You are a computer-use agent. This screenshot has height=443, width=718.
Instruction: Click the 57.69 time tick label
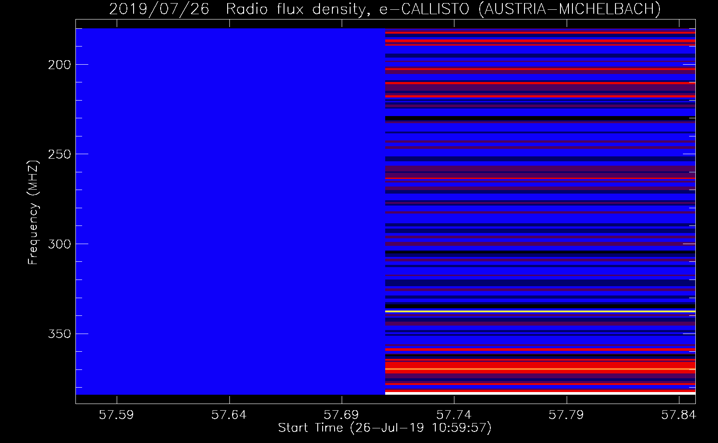(x=341, y=415)
